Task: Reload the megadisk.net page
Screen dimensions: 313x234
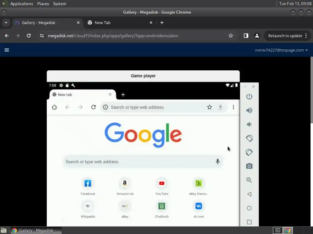Action: [29, 36]
